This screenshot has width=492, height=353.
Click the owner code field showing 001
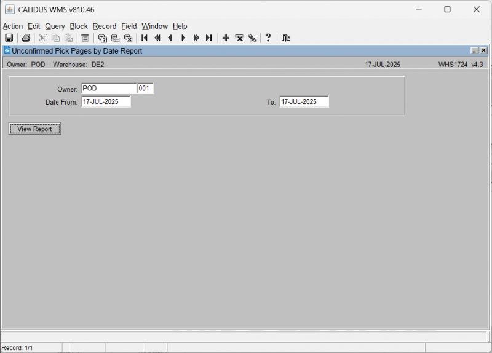[146, 88]
